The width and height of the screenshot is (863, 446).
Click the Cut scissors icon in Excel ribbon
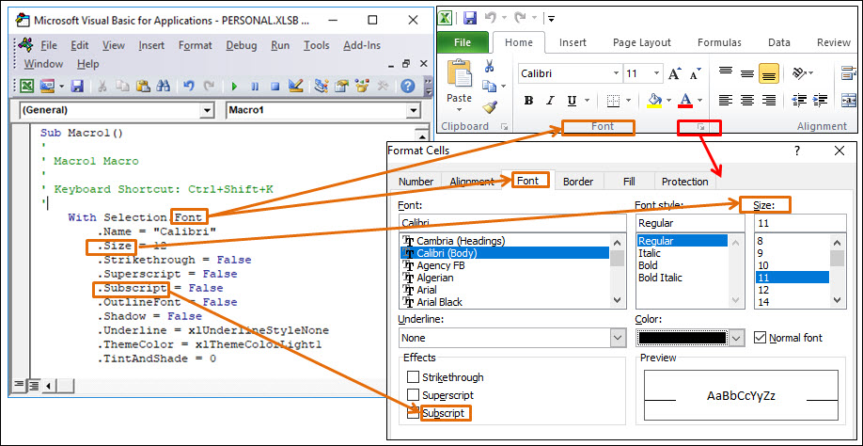click(x=489, y=67)
